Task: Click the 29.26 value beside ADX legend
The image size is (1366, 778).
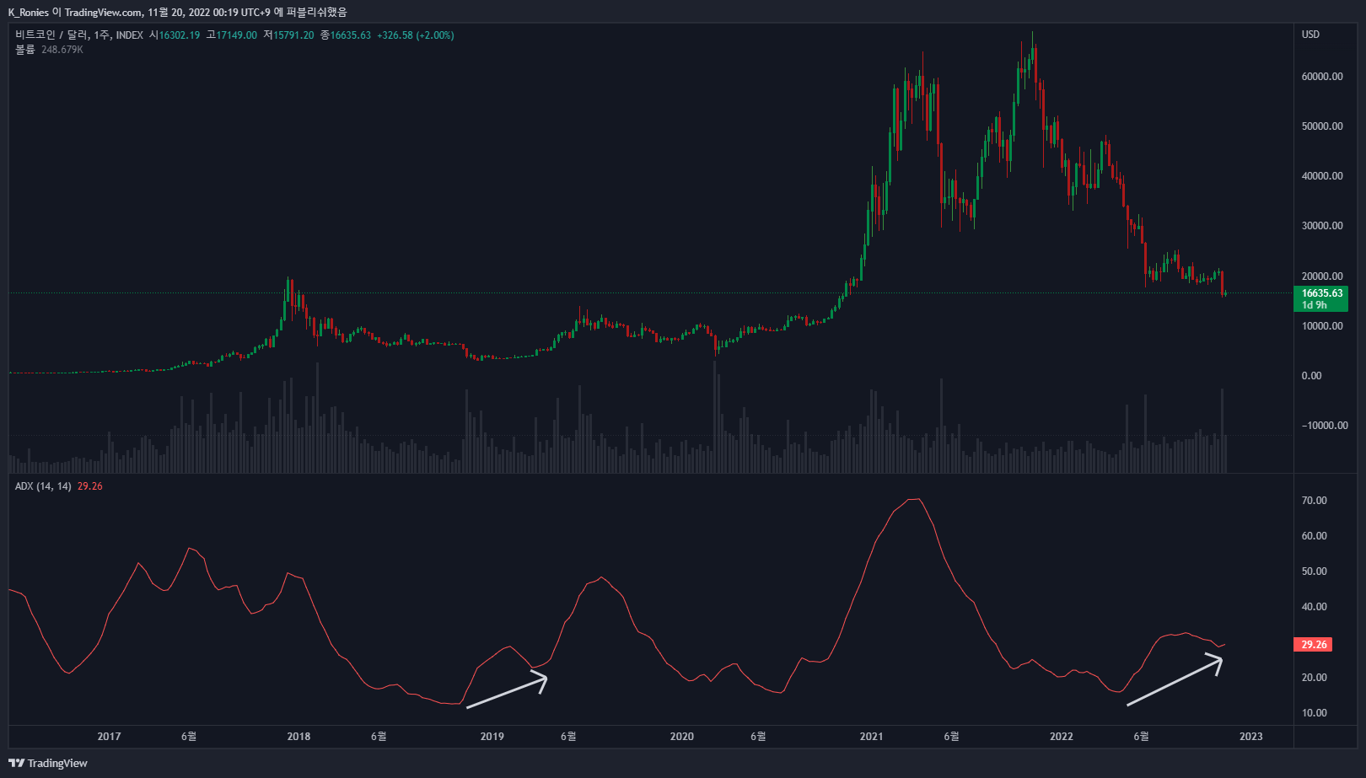Action: (90, 486)
